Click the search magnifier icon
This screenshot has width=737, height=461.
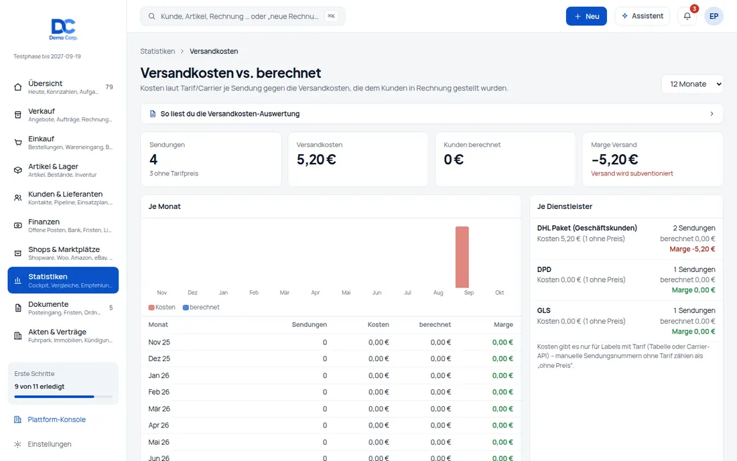(152, 16)
